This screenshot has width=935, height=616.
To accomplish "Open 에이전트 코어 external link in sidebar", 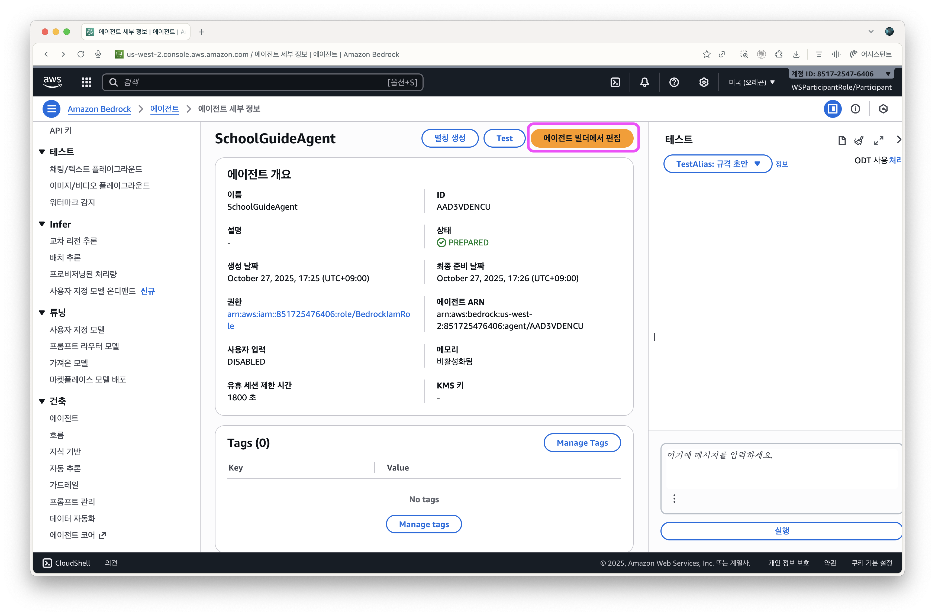I will [x=78, y=535].
